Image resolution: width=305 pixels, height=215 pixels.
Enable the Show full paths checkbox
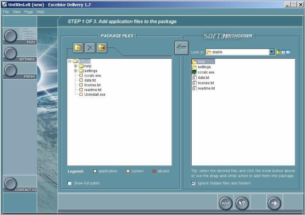coord(69,183)
